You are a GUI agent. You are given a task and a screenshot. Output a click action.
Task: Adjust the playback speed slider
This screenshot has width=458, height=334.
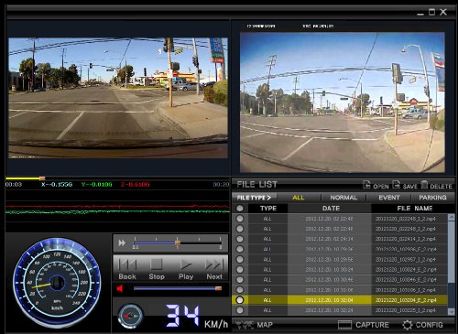point(178,243)
